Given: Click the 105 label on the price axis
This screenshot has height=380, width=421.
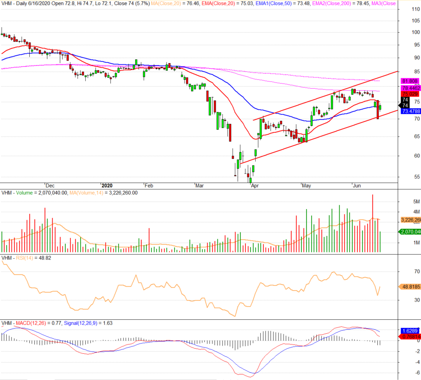Looking at the screenshot, I should click(x=415, y=21).
